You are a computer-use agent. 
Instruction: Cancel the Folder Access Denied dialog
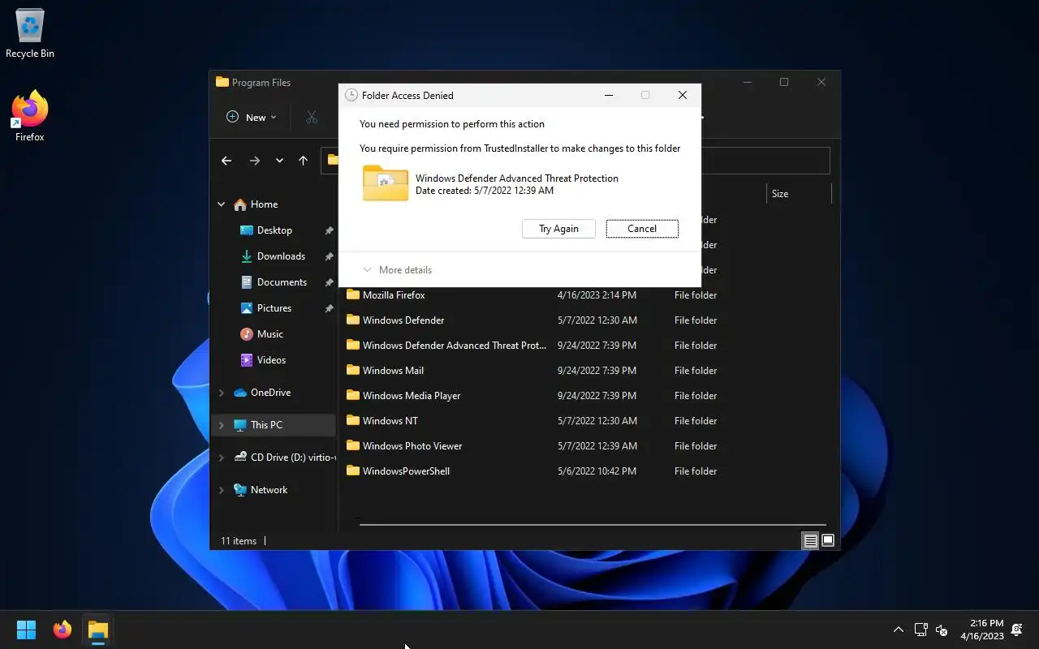642,229
